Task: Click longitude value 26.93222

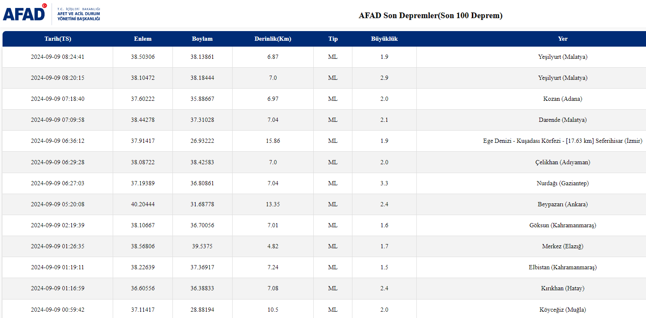Action: point(202,141)
